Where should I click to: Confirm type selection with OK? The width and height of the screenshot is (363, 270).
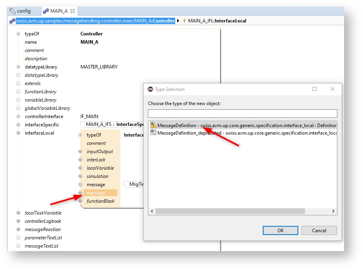tap(280, 230)
